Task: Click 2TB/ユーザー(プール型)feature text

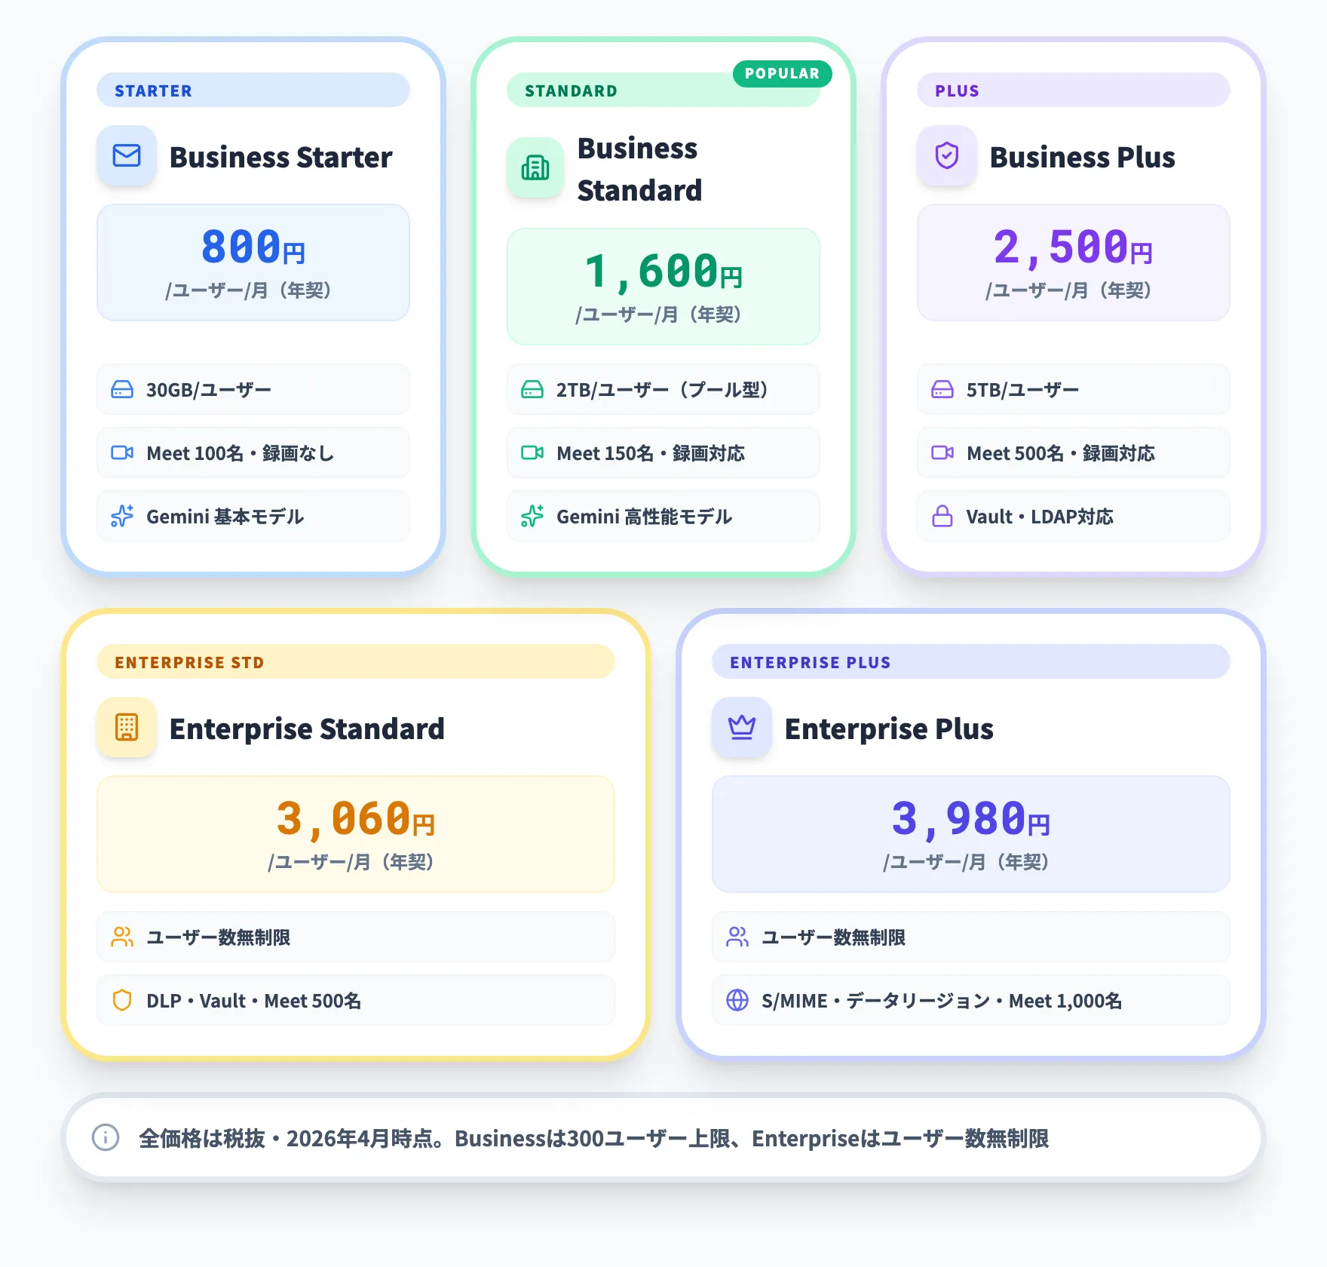Action: tap(662, 390)
